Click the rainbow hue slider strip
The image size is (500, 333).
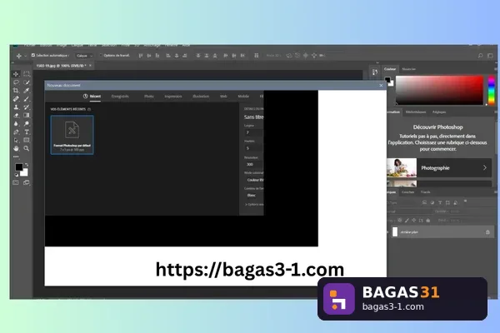492,90
